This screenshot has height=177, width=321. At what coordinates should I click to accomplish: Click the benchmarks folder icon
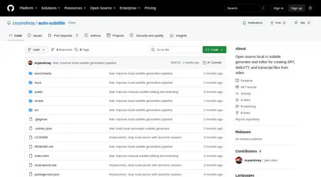(30, 73)
